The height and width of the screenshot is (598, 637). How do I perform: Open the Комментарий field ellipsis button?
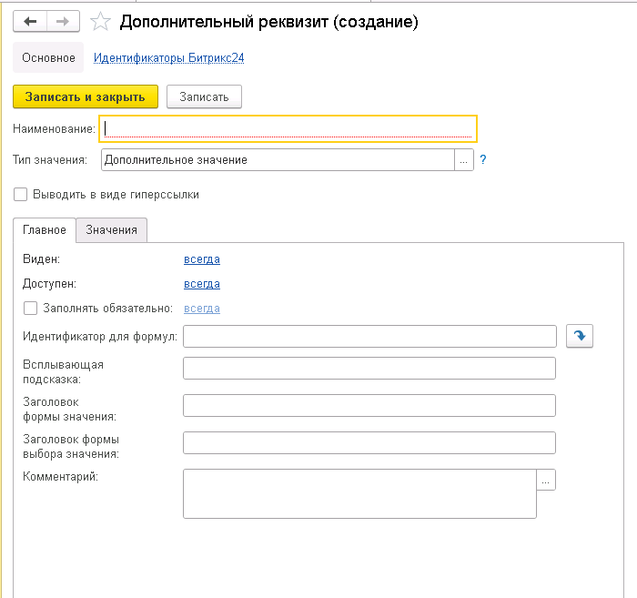546,480
